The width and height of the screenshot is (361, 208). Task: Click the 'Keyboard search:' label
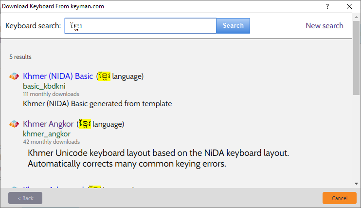33,26
